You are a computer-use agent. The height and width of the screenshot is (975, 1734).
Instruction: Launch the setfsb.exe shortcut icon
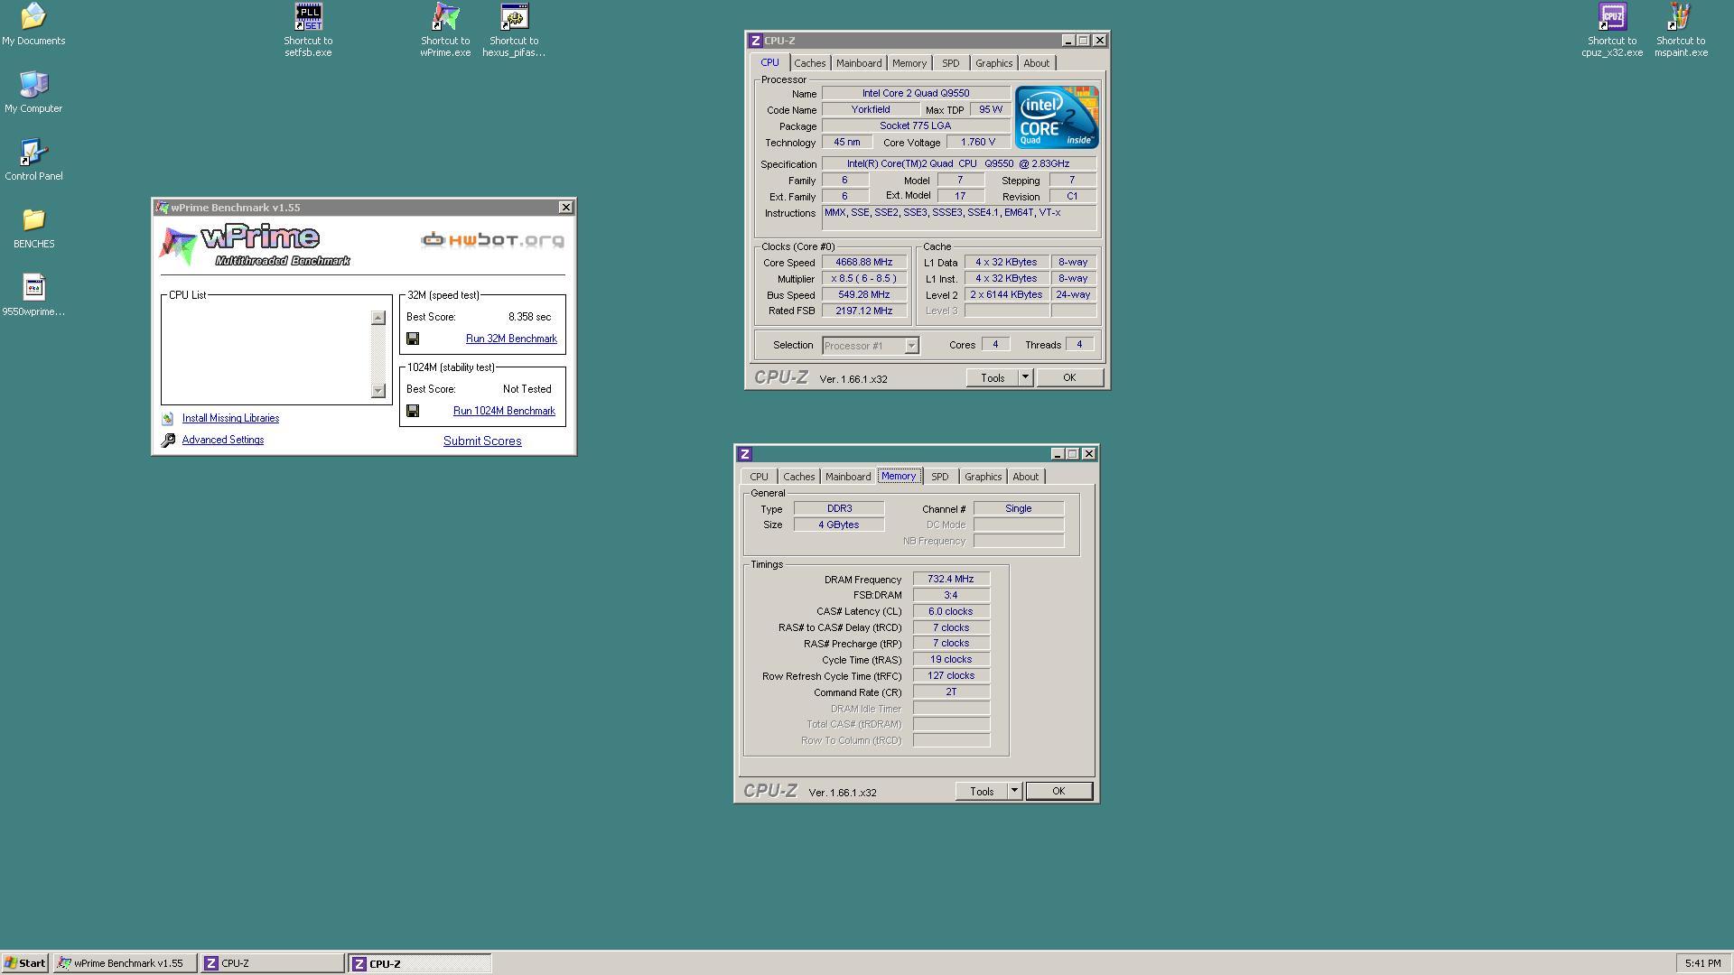[308, 17]
